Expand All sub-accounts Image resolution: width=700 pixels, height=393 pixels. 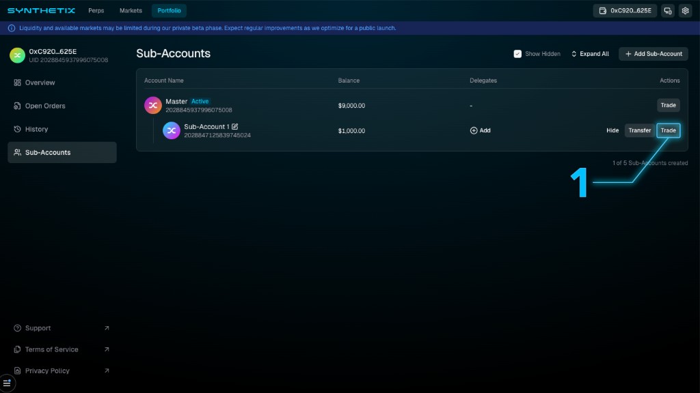[590, 54]
